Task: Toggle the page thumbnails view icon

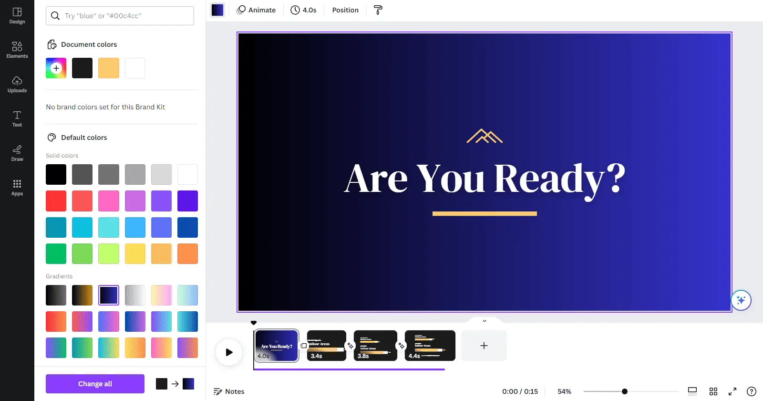Action: click(692, 391)
